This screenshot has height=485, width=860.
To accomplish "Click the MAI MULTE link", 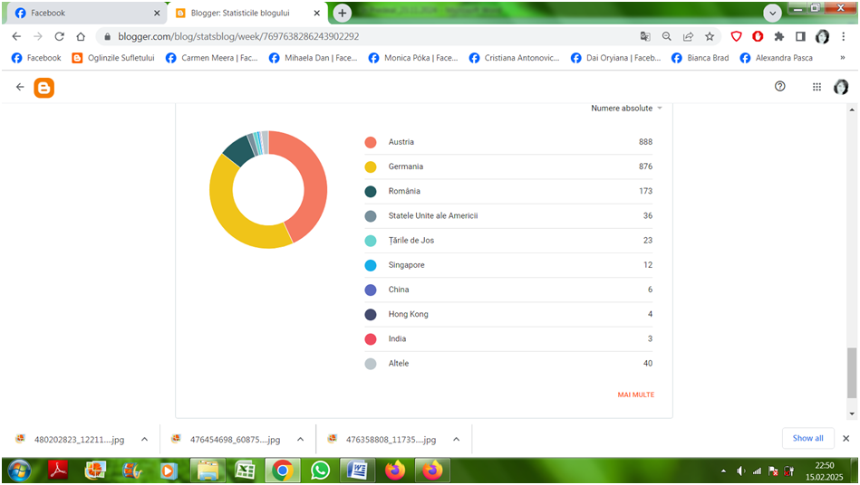I will coord(635,395).
